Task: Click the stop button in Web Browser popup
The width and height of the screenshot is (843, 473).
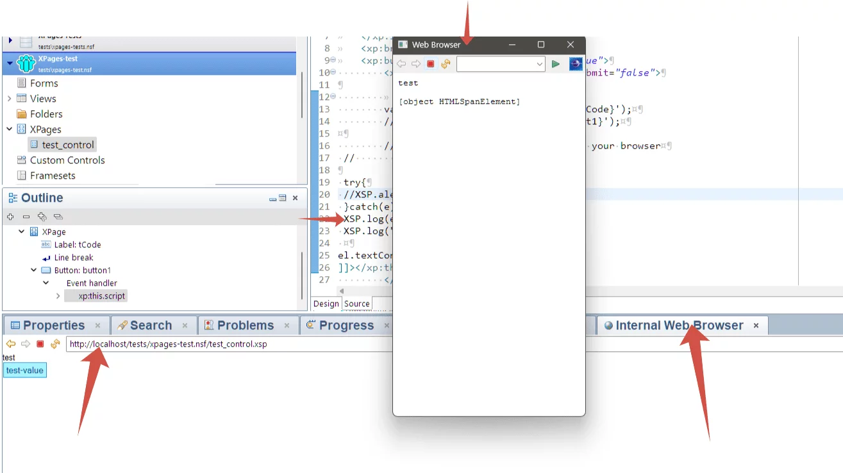Action: tap(431, 64)
